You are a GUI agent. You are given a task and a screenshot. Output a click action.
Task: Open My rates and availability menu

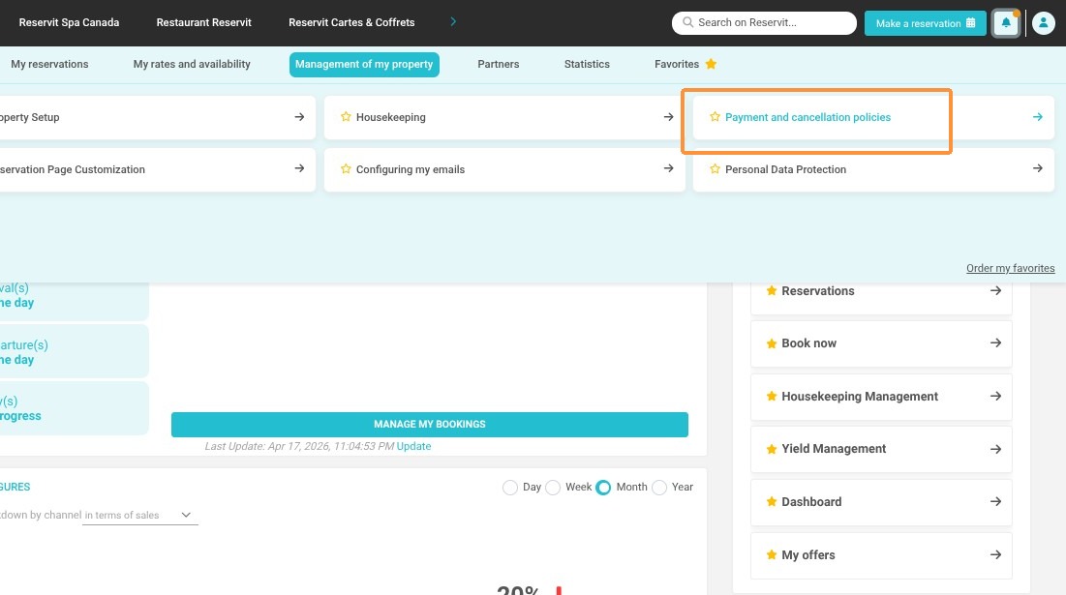click(x=192, y=64)
